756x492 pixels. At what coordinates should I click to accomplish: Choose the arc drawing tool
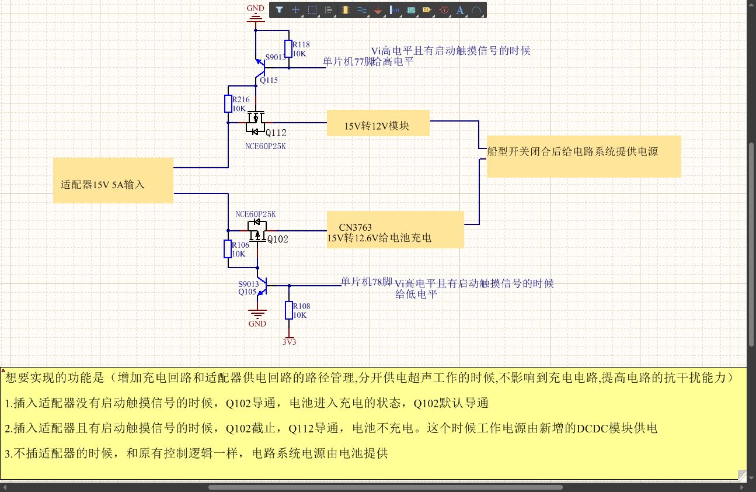(x=476, y=10)
